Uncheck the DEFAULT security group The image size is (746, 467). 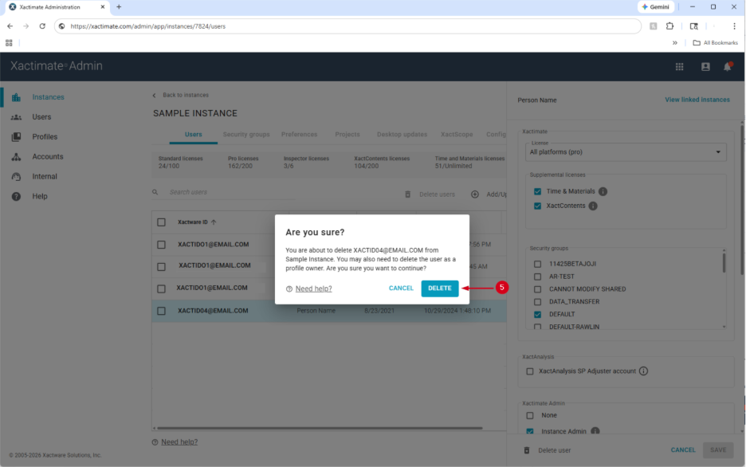point(538,314)
